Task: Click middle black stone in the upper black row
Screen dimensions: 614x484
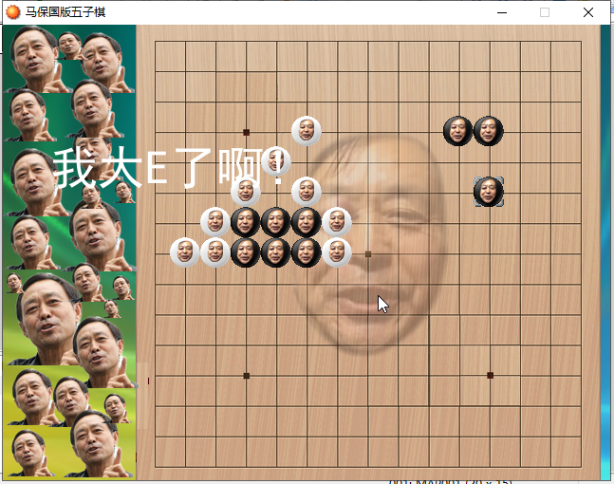Action: coord(275,222)
